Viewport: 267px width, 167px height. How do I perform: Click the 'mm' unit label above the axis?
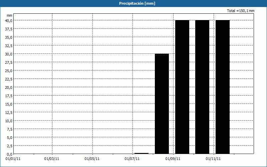click(10, 15)
